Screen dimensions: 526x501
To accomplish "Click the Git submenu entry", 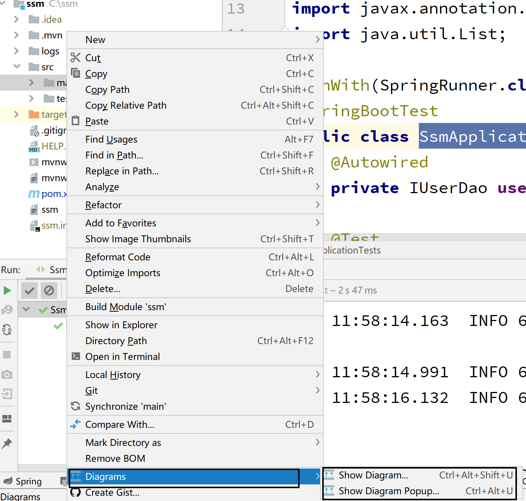I will [195, 390].
